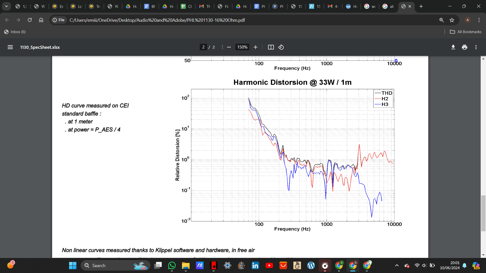The image size is (486, 273).
Task: Open Inbox (6) bookmark
Action: [x=15, y=32]
